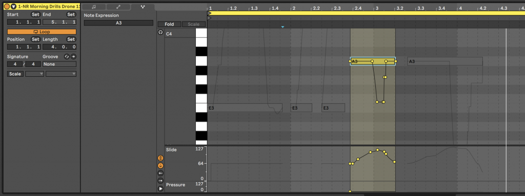Toggle the orange clip activator circle
The height and width of the screenshot is (196, 525).
[7, 6]
